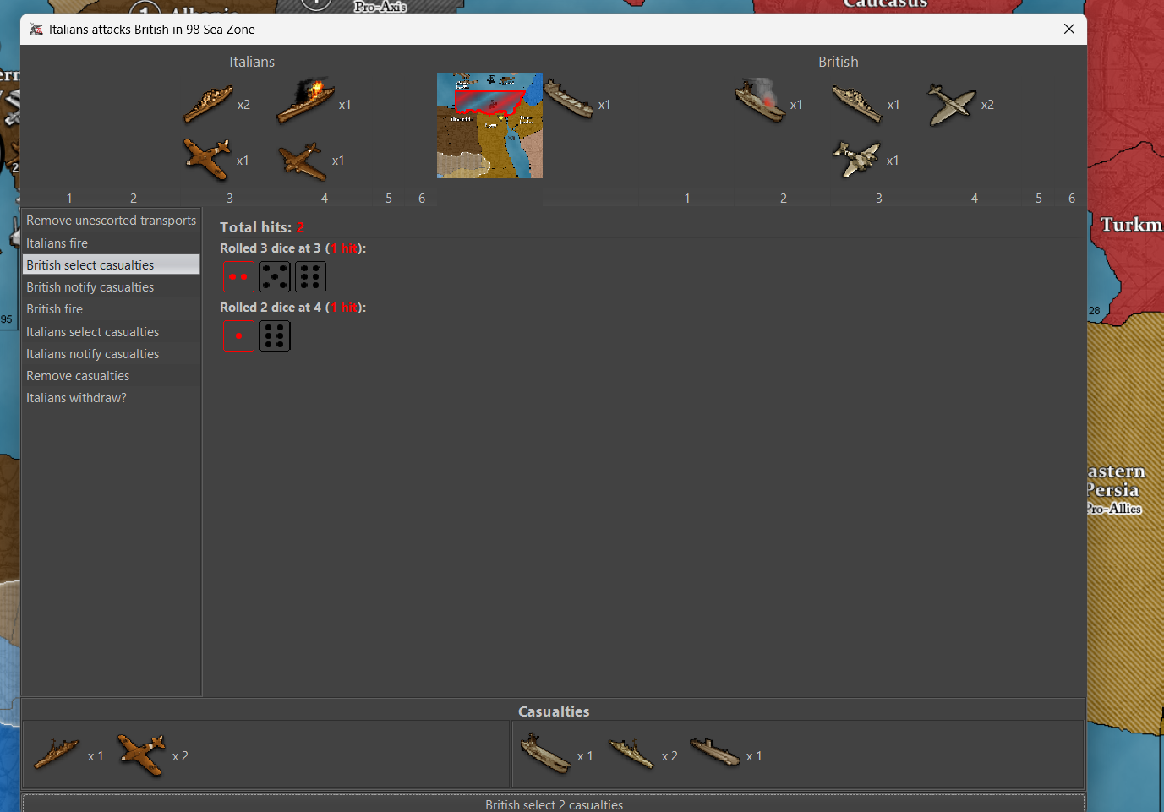Click the smoking damaged British ship icon
The height and width of the screenshot is (812, 1164).
point(761,101)
